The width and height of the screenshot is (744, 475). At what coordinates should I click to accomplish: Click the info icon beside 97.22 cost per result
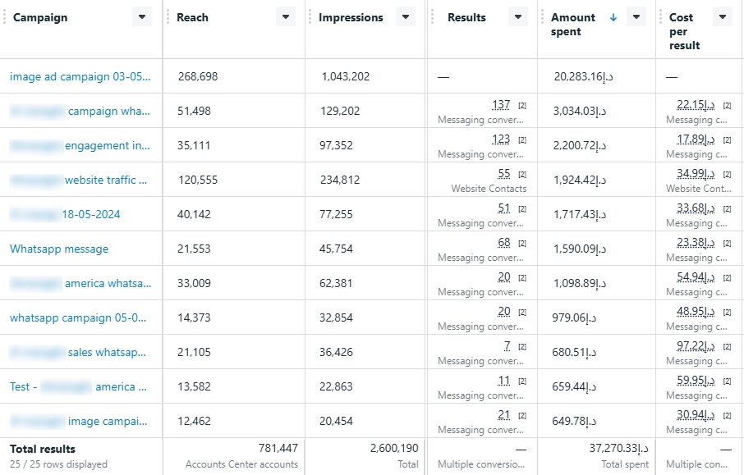pos(726,346)
